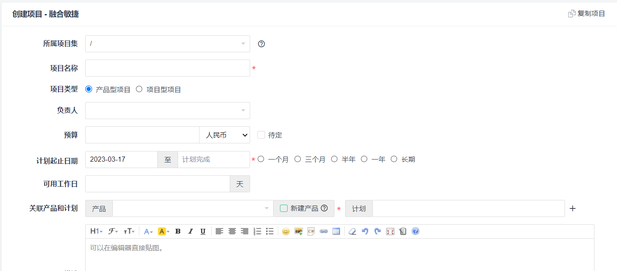Open the 人民币 currency selector

coord(225,135)
